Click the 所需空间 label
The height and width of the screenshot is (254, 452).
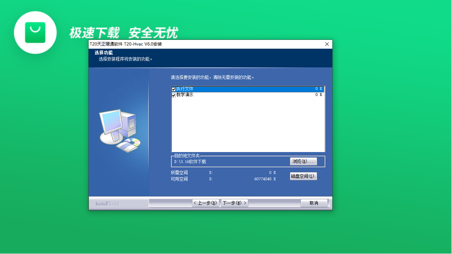pos(179,173)
